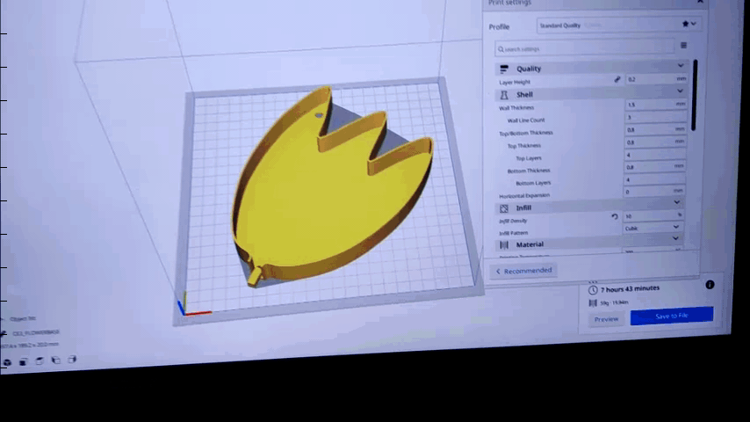This screenshot has width=750, height=422.
Task: Open the Profile dropdown chevron
Action: (x=694, y=23)
